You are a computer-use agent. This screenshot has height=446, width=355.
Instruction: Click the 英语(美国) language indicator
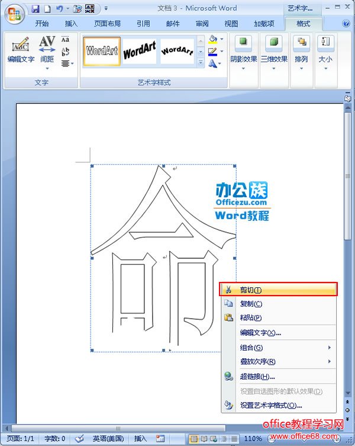click(x=108, y=439)
